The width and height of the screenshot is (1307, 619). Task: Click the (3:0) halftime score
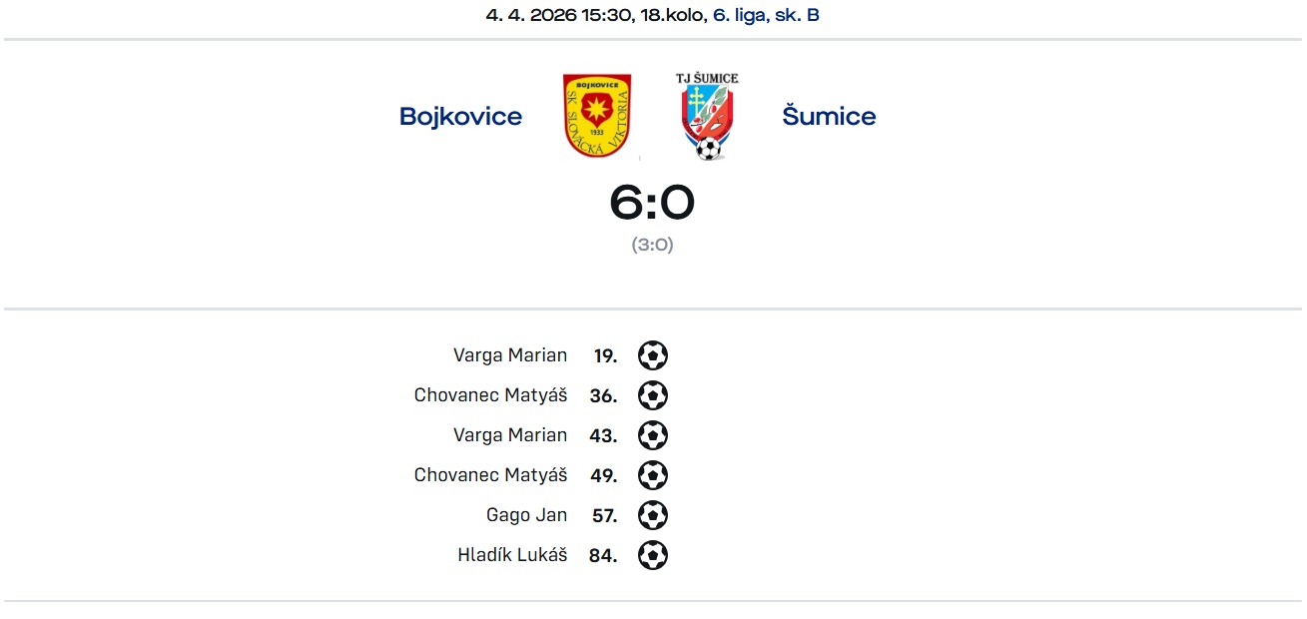pos(652,245)
